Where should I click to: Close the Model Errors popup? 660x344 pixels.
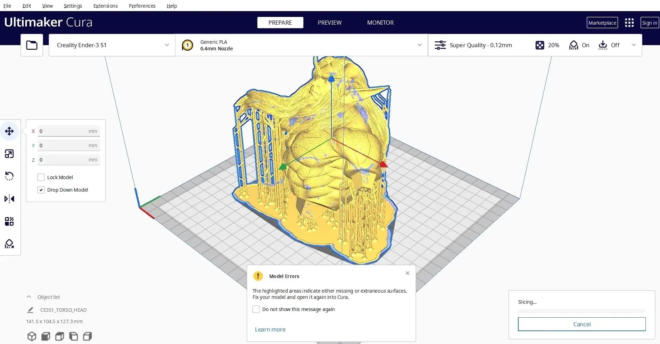[407, 273]
